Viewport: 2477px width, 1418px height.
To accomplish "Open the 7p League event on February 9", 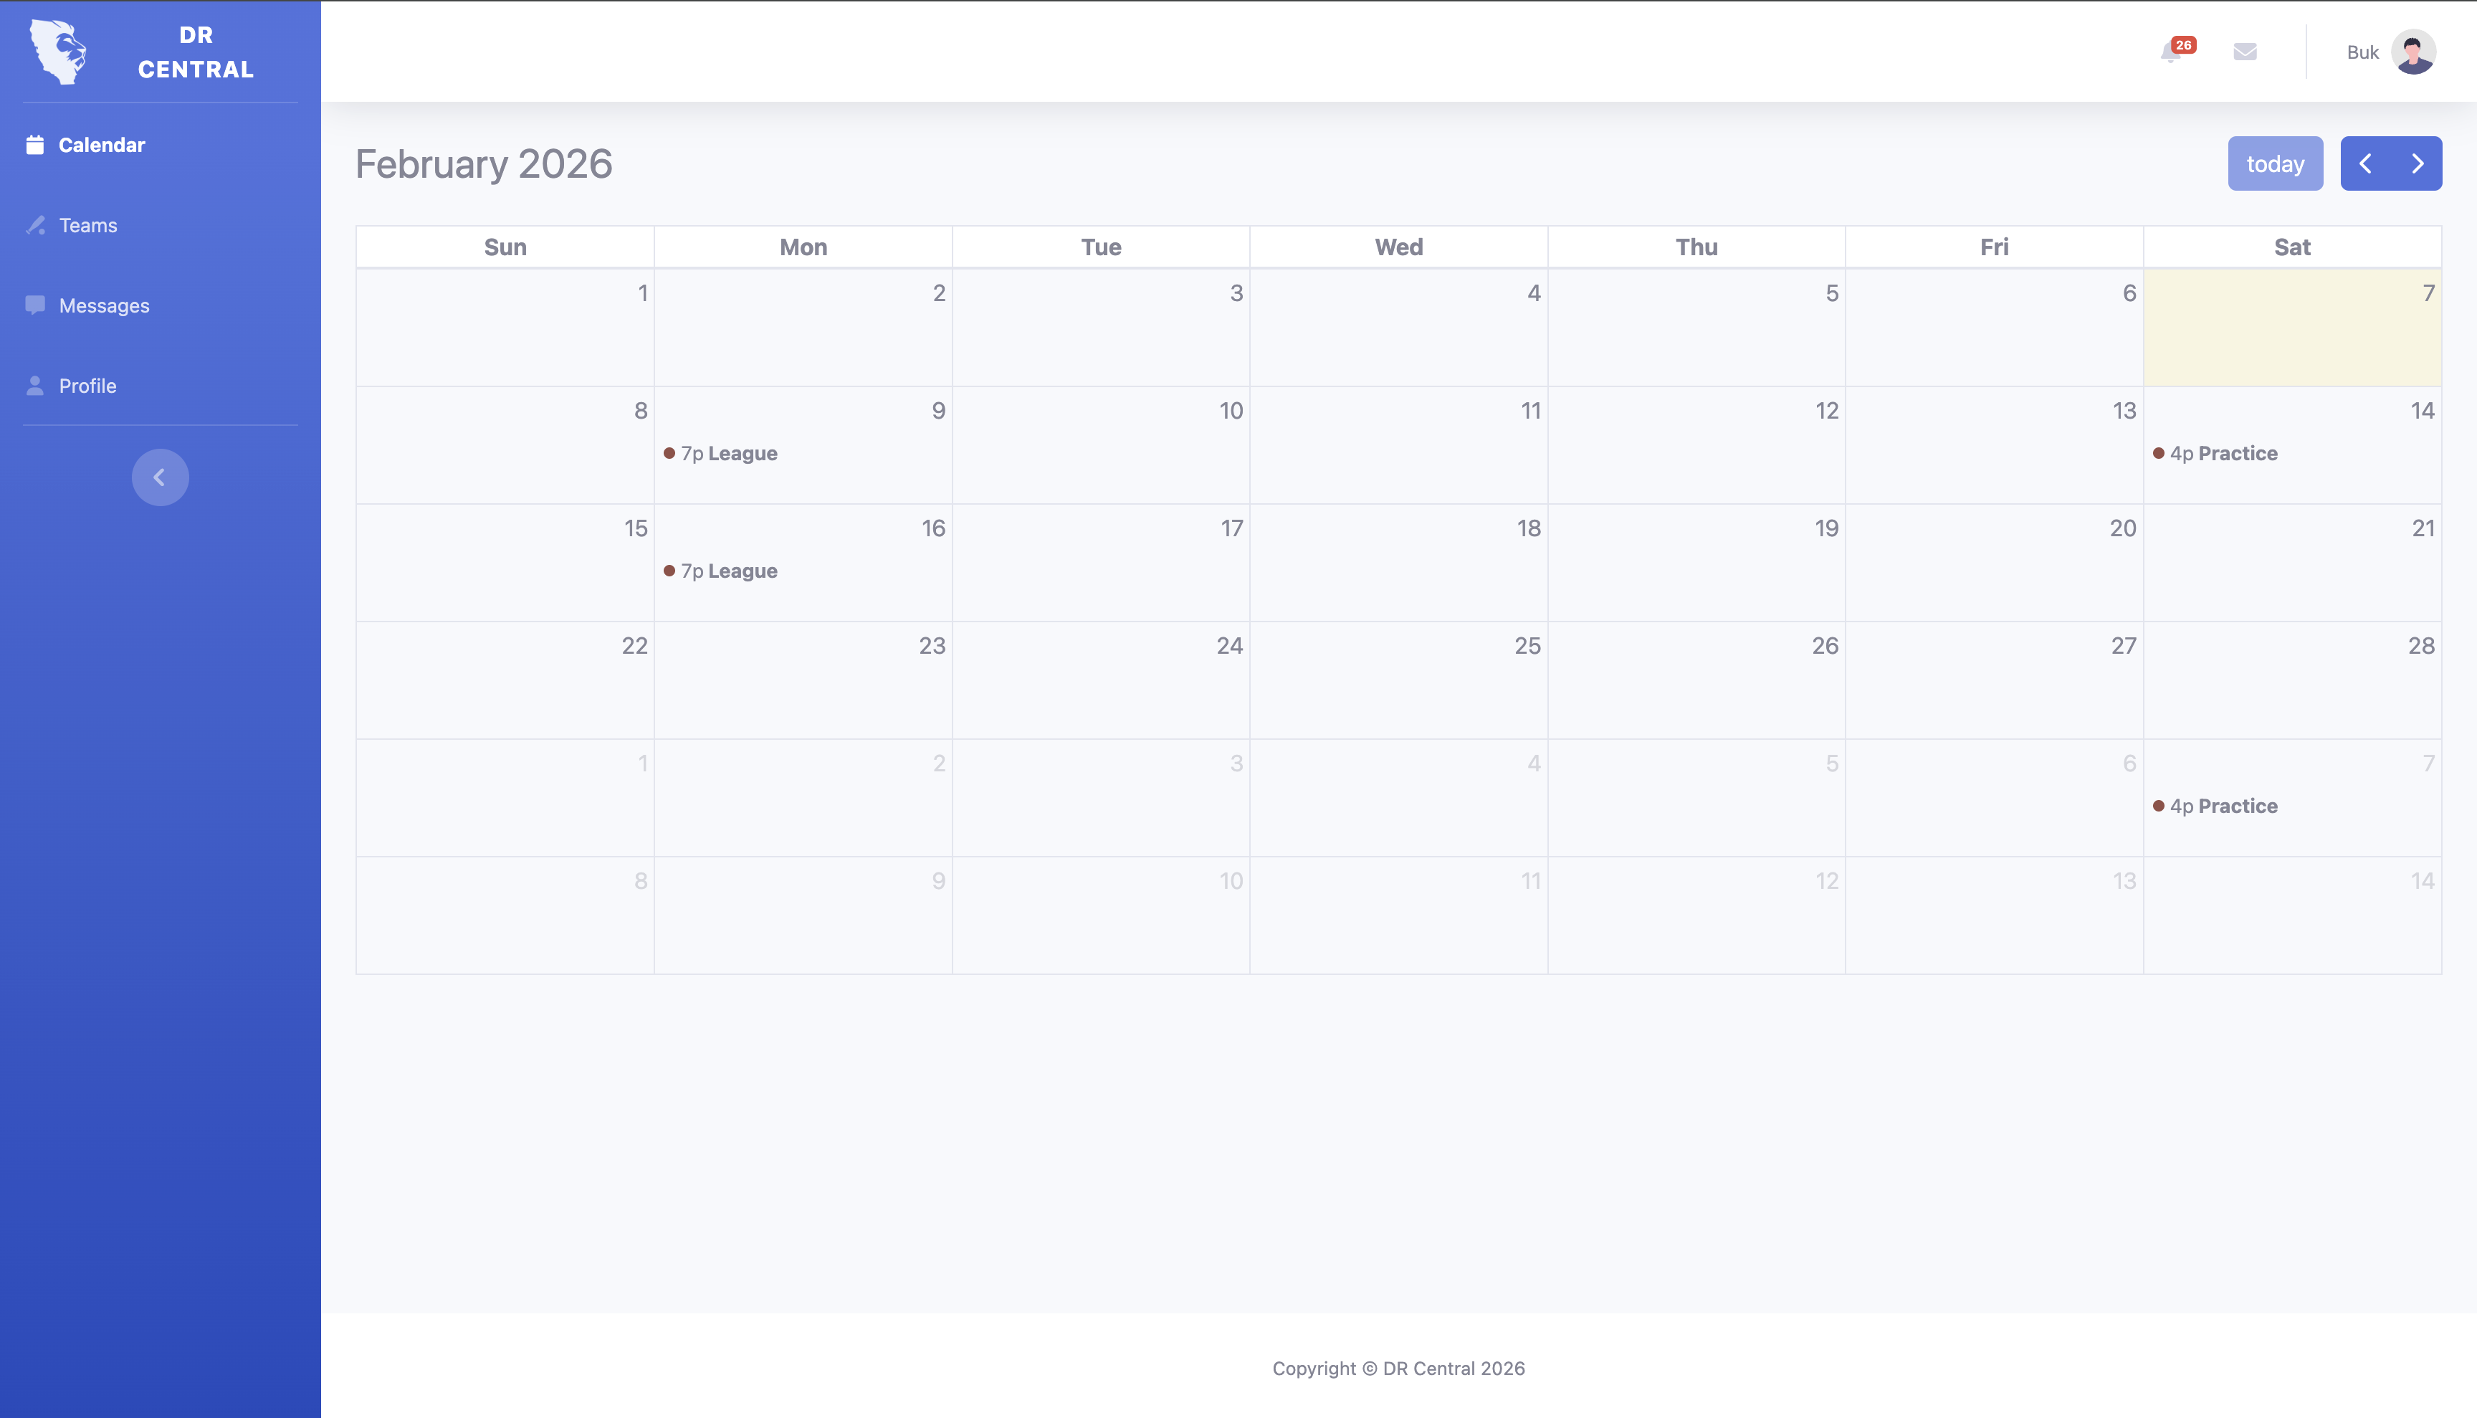I will tap(728, 454).
